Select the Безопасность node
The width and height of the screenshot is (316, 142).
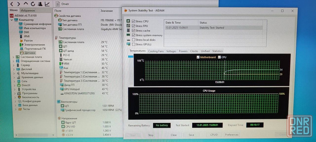pos(31,97)
